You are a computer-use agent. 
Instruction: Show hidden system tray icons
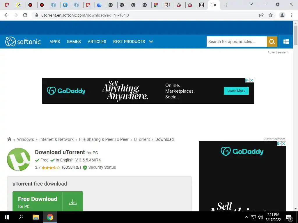pyautogui.click(x=246, y=217)
